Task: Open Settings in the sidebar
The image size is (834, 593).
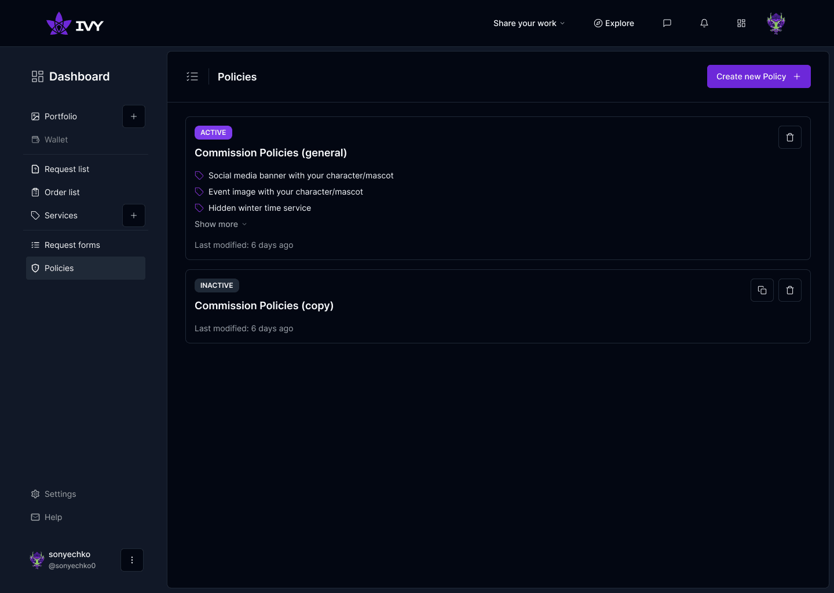Action: point(86,494)
